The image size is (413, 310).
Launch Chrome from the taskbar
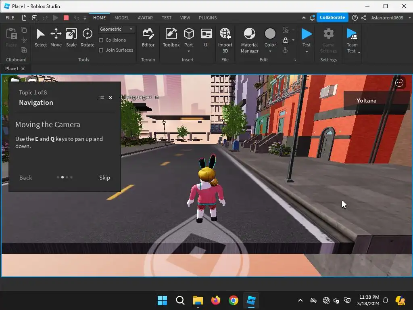click(234, 300)
